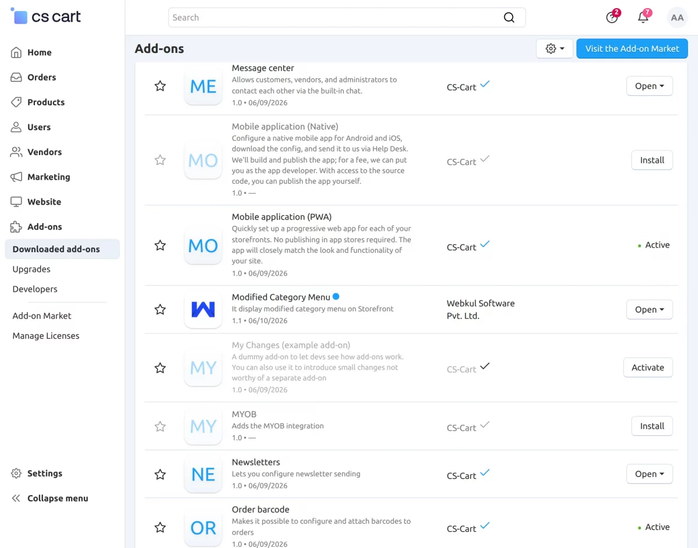
Task: Click Active status of Mobile application (PWA)
Action: pyautogui.click(x=654, y=245)
